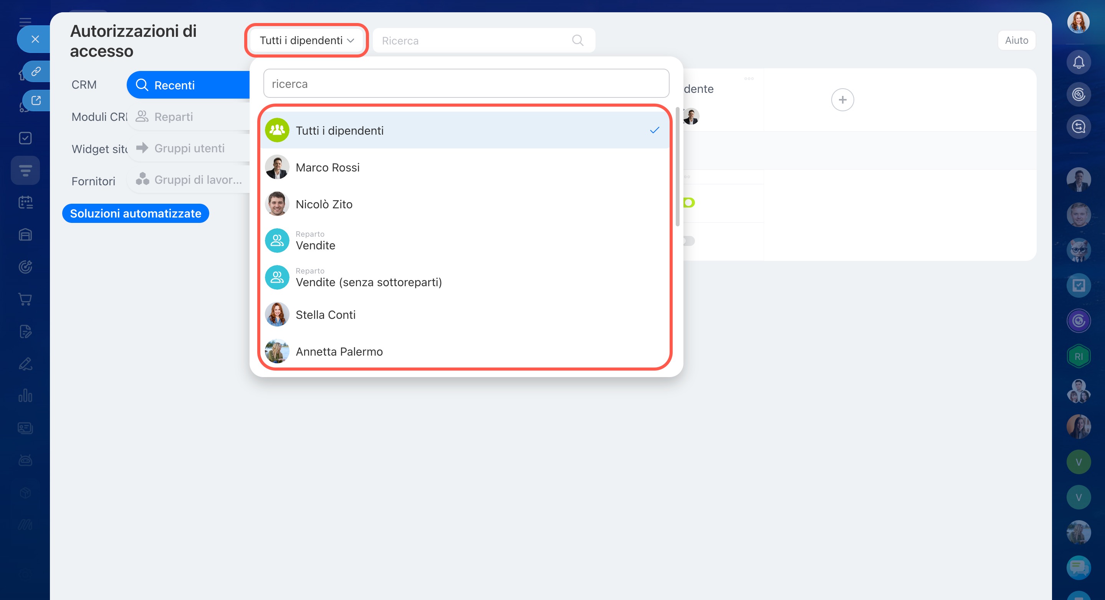
Task: Toggle the grey disabled switch
Action: click(689, 241)
